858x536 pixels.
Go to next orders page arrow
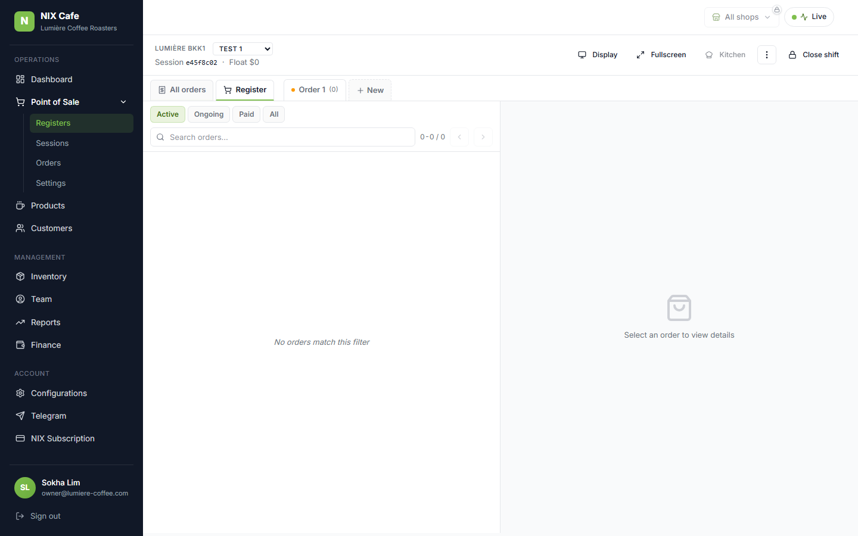click(483, 137)
